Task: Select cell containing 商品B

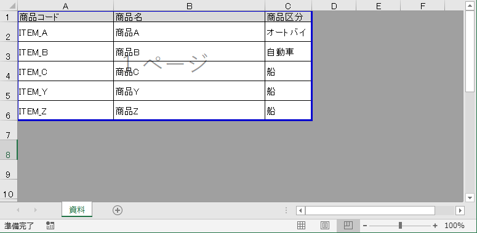Action: point(189,52)
